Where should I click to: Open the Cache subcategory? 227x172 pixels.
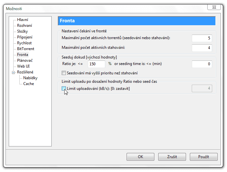[28, 84]
